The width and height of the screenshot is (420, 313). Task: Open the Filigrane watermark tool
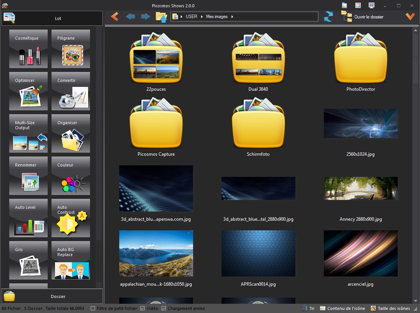pyautogui.click(x=71, y=49)
